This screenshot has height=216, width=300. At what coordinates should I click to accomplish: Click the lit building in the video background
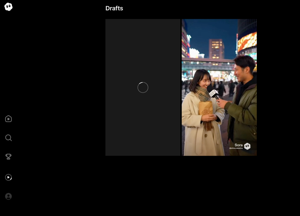point(217,49)
